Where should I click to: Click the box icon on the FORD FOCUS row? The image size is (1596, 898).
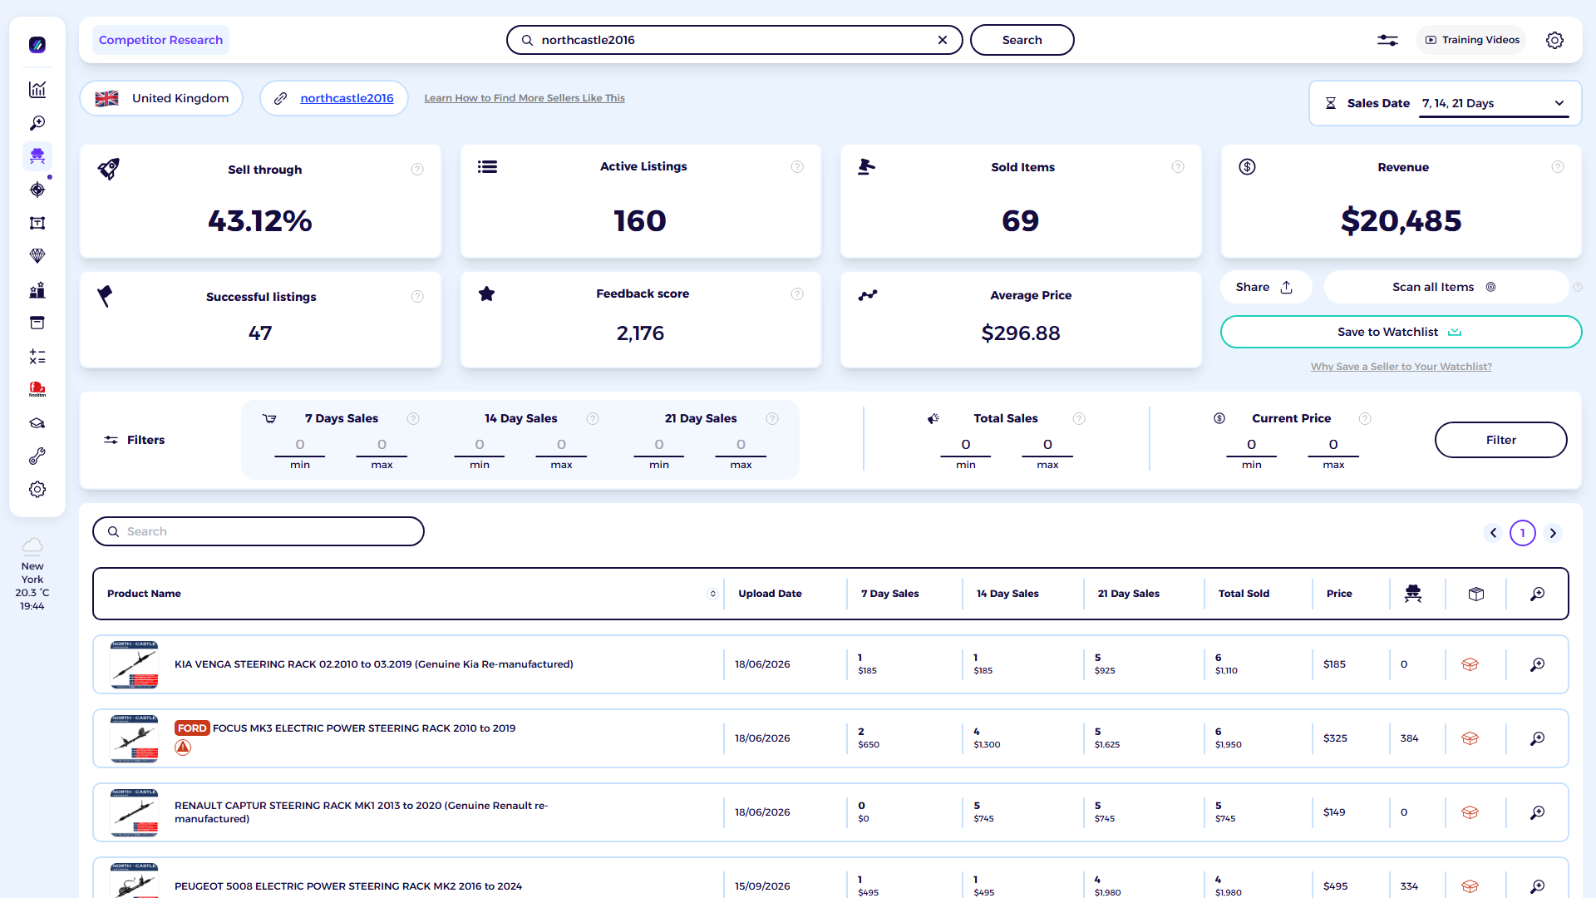[1470, 738]
